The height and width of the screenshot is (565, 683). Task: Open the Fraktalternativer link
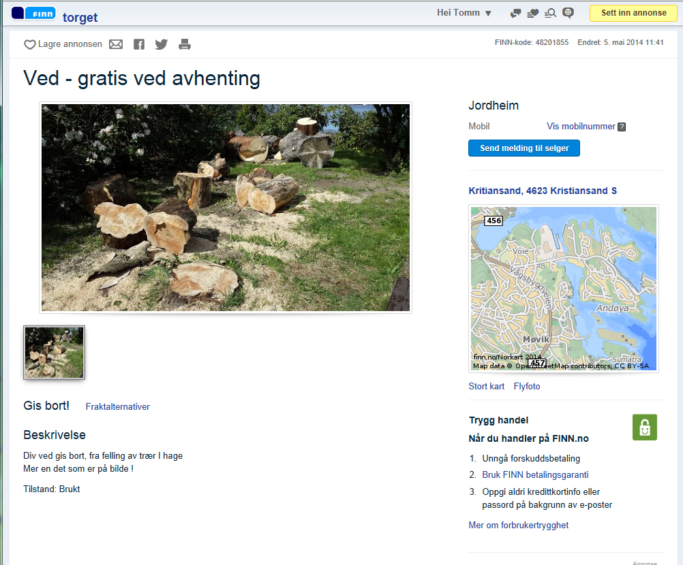(x=117, y=407)
